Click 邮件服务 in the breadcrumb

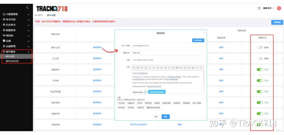[39, 15]
